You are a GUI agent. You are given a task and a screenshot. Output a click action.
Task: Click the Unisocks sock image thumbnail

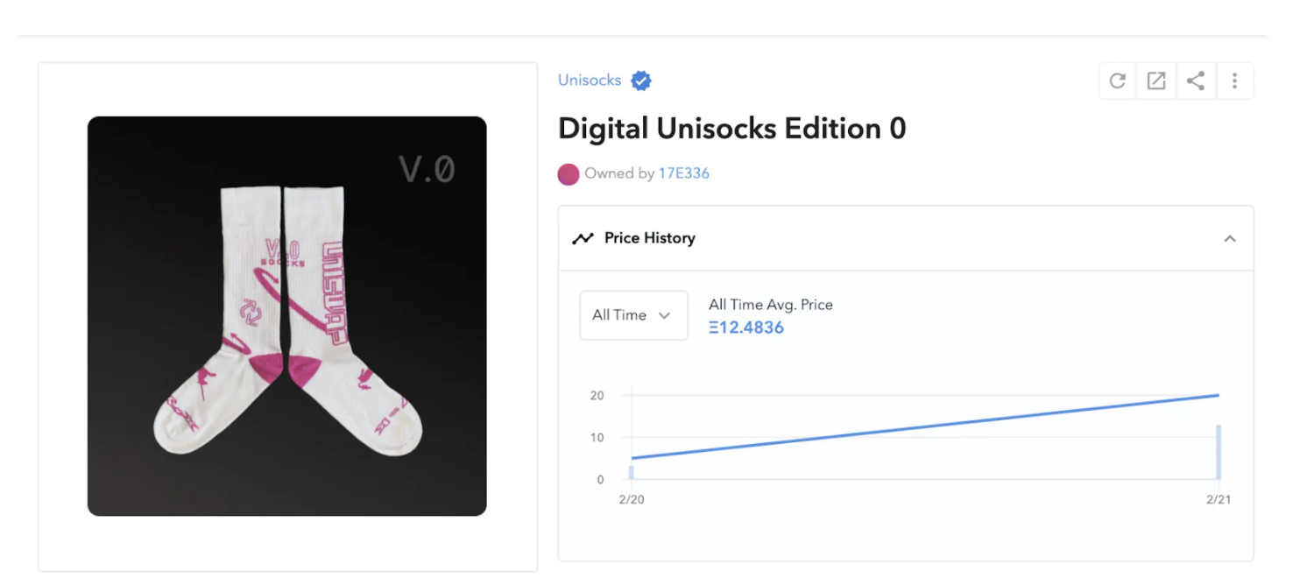(286, 316)
